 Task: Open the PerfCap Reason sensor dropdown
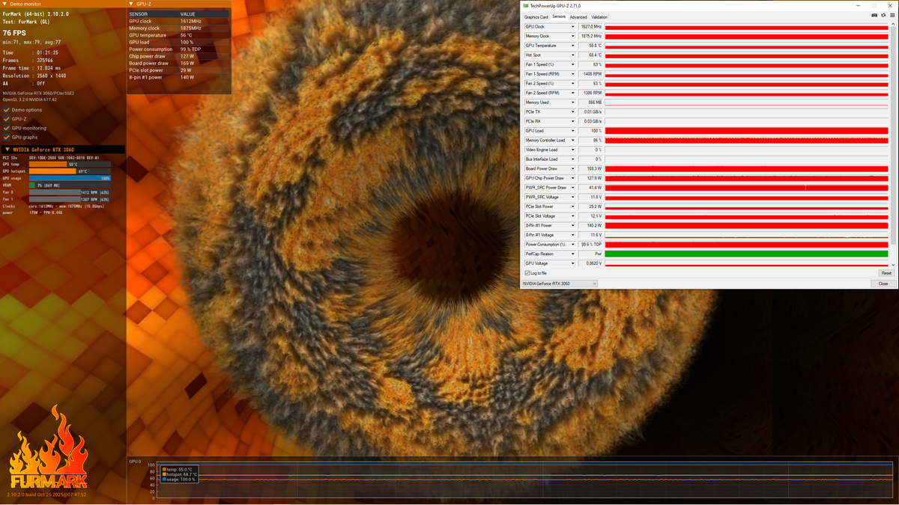tap(573, 254)
